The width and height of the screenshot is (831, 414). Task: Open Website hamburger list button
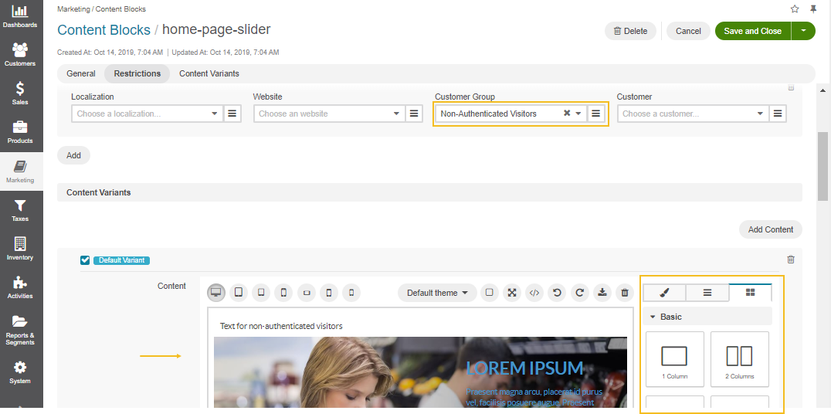click(414, 114)
